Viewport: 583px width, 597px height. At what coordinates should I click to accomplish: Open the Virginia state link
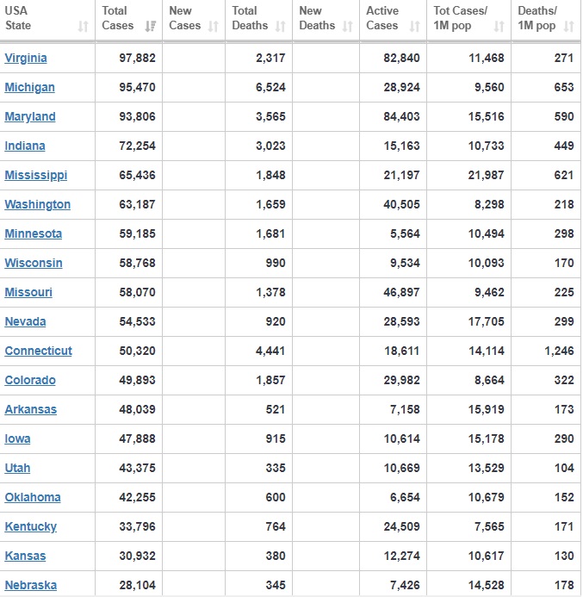(26, 59)
